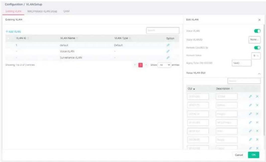The height and width of the screenshot is (162, 266).
Task: Edit the Surveillance VLAN row
Action: [x=168, y=57]
